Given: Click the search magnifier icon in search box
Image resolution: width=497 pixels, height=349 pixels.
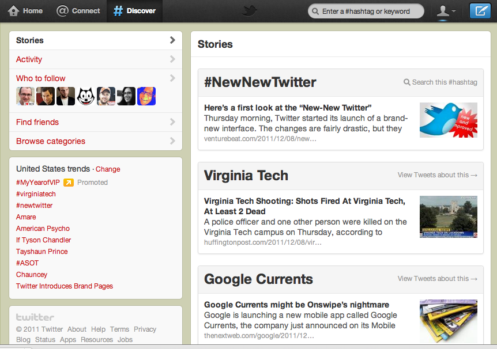Looking at the screenshot, I should pyautogui.click(x=315, y=12).
